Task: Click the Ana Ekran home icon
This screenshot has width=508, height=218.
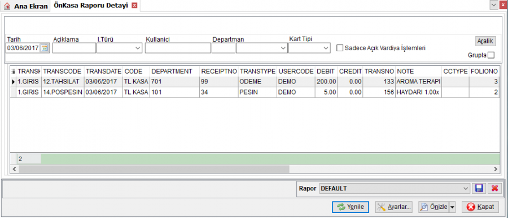Action: pyautogui.click(x=7, y=6)
